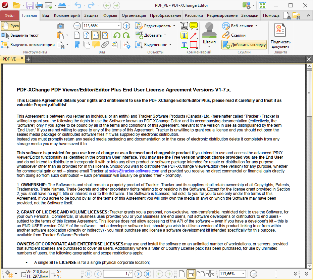The height and width of the screenshot is (280, 313).
Task: Click Add Bookmark (Добавить закладку) button
Action: click(x=244, y=45)
